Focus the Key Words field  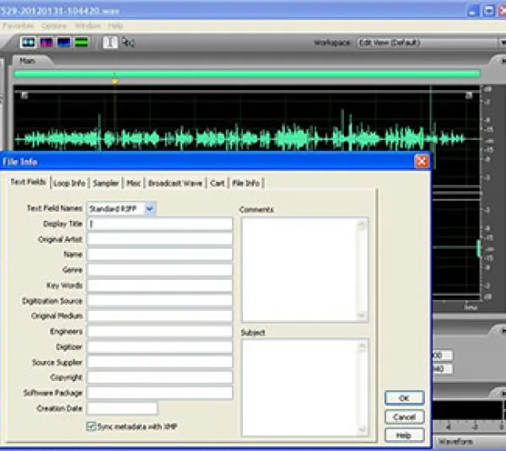[159, 285]
